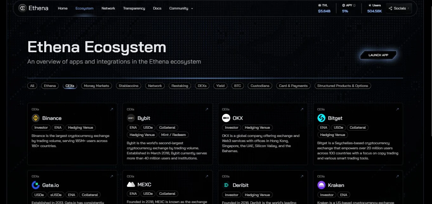Click the TVL stat icon
The width and height of the screenshot is (432, 204).
point(319,5)
